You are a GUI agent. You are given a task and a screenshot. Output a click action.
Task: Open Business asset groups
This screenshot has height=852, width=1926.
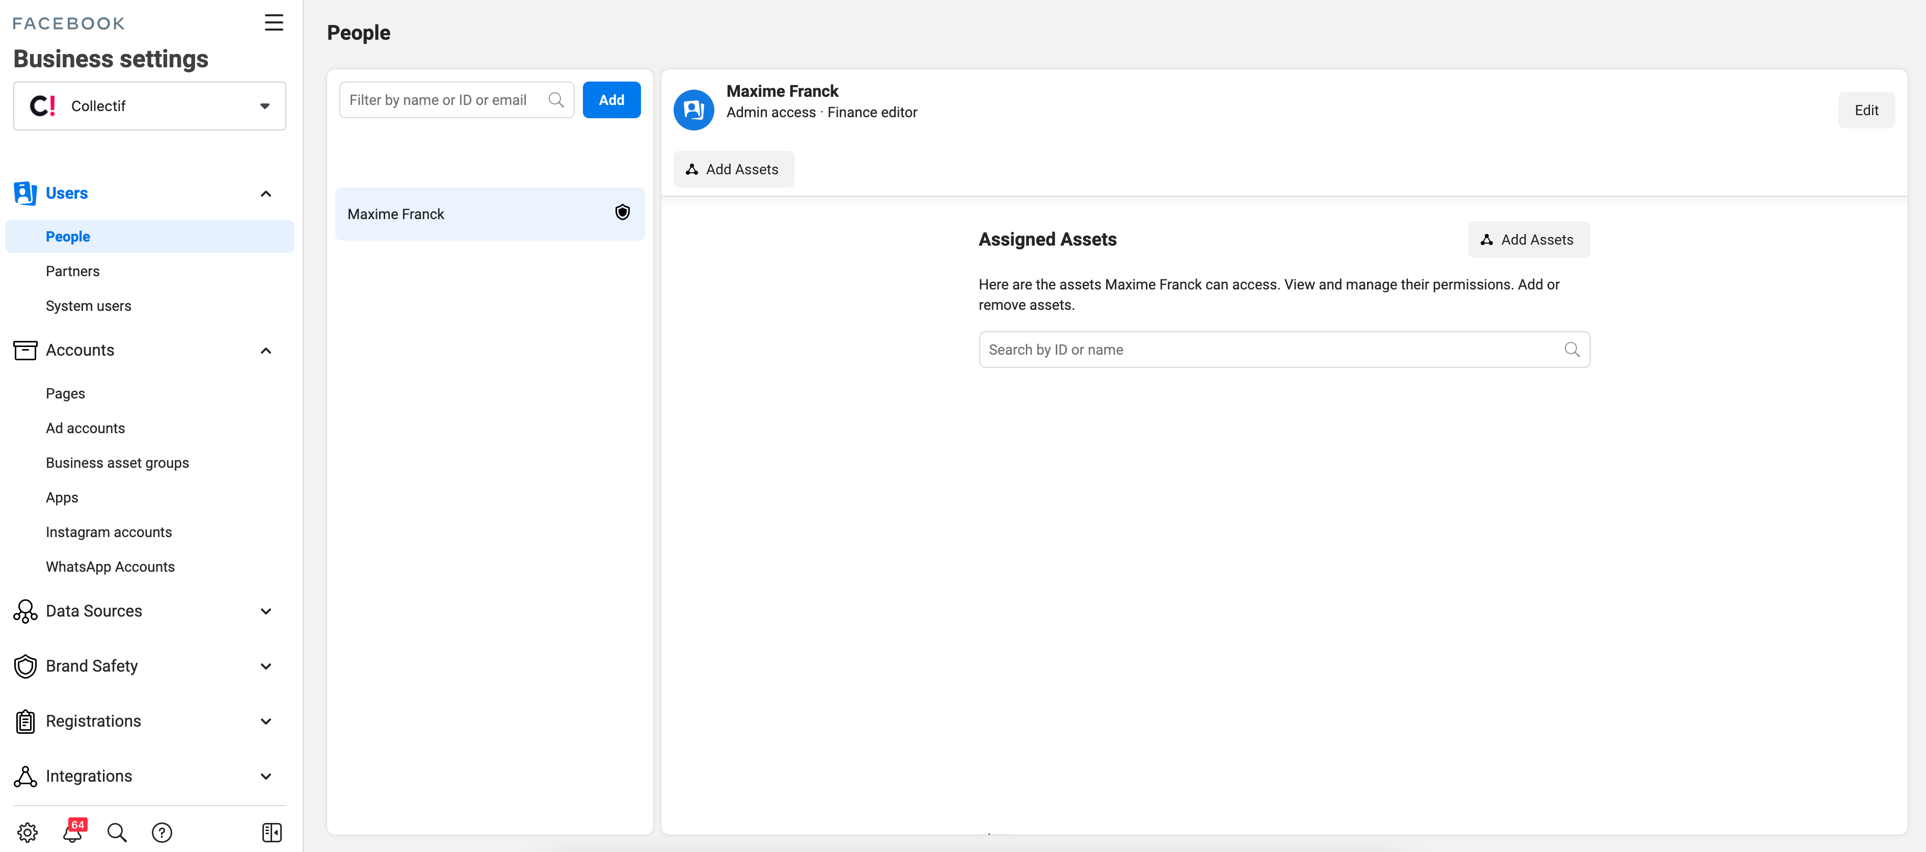117,463
